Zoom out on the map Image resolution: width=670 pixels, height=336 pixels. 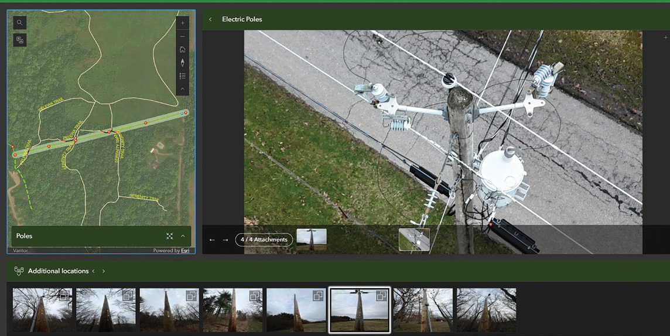click(x=183, y=37)
